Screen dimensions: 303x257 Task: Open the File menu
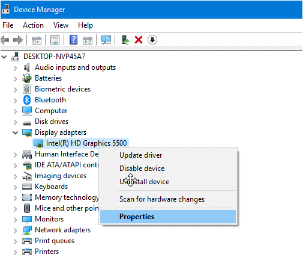tap(8, 25)
